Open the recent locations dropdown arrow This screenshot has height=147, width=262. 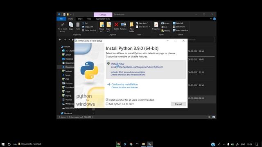coord(69,40)
